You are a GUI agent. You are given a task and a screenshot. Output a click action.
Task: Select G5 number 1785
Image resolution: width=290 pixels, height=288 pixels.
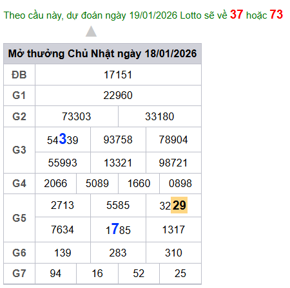pyautogui.click(x=118, y=229)
